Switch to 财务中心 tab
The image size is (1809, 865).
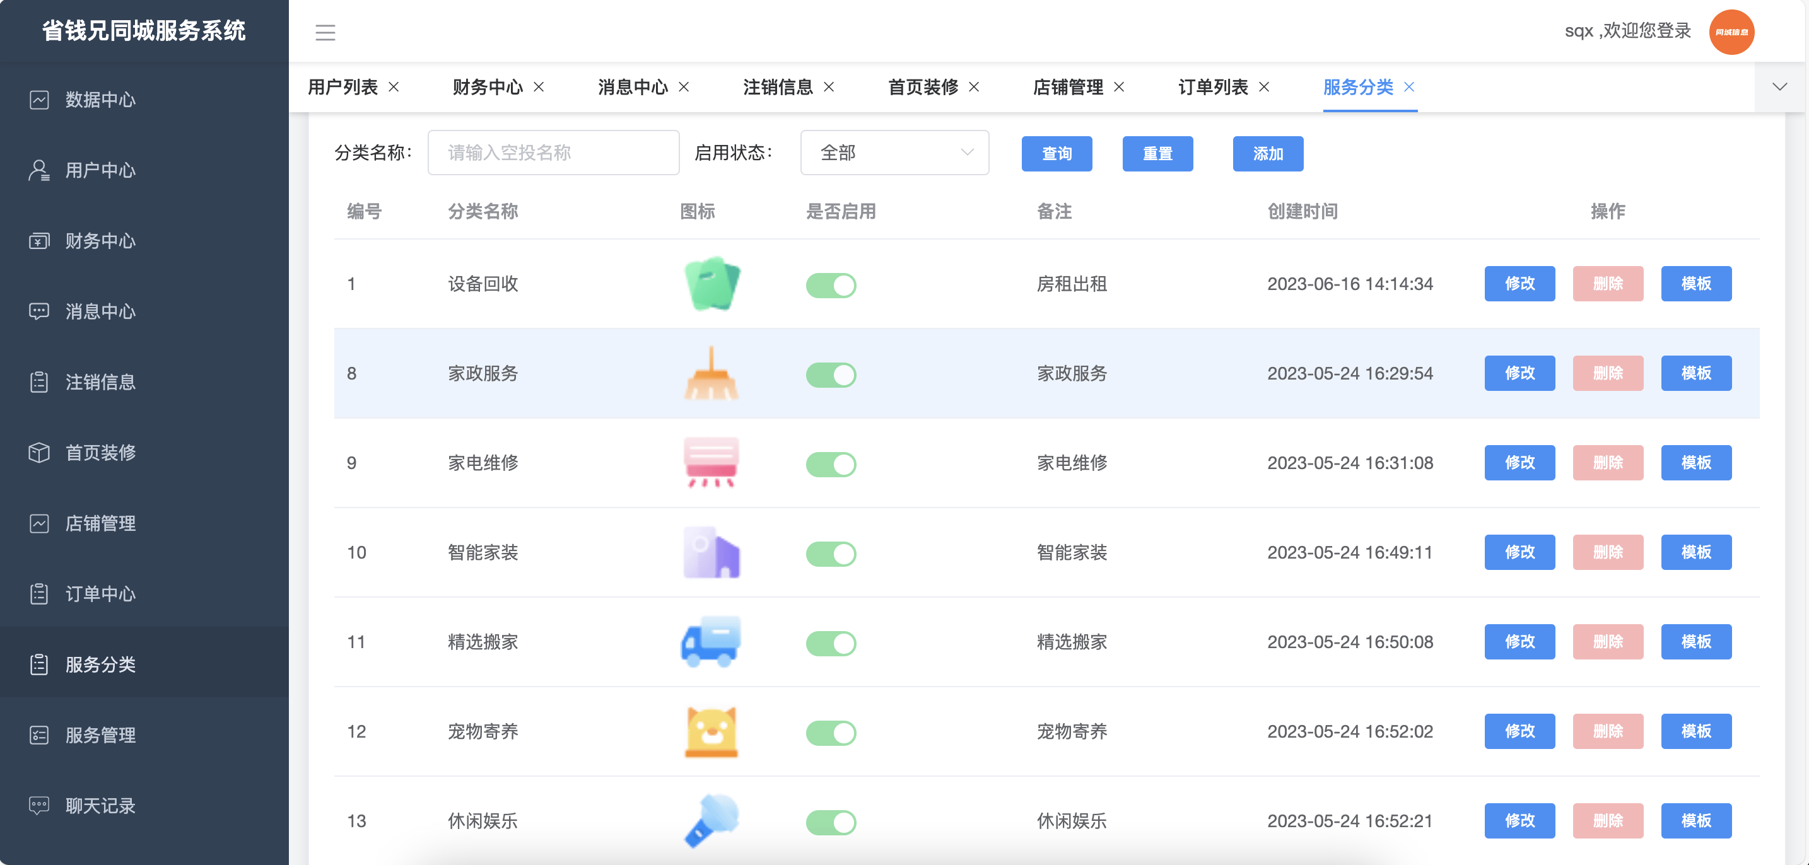coord(488,87)
